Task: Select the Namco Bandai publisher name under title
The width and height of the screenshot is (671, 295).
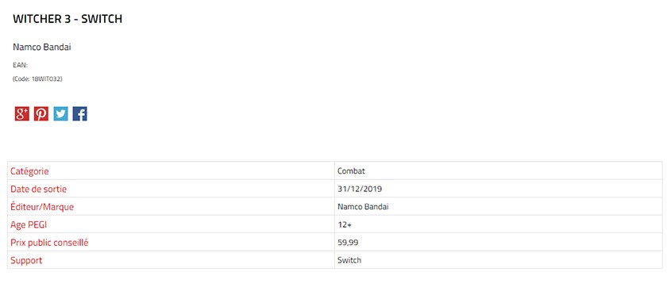Action: click(42, 47)
